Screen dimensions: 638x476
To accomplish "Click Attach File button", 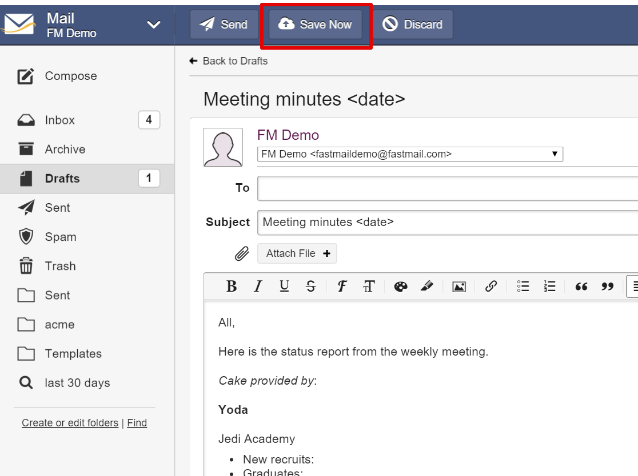I will point(297,253).
